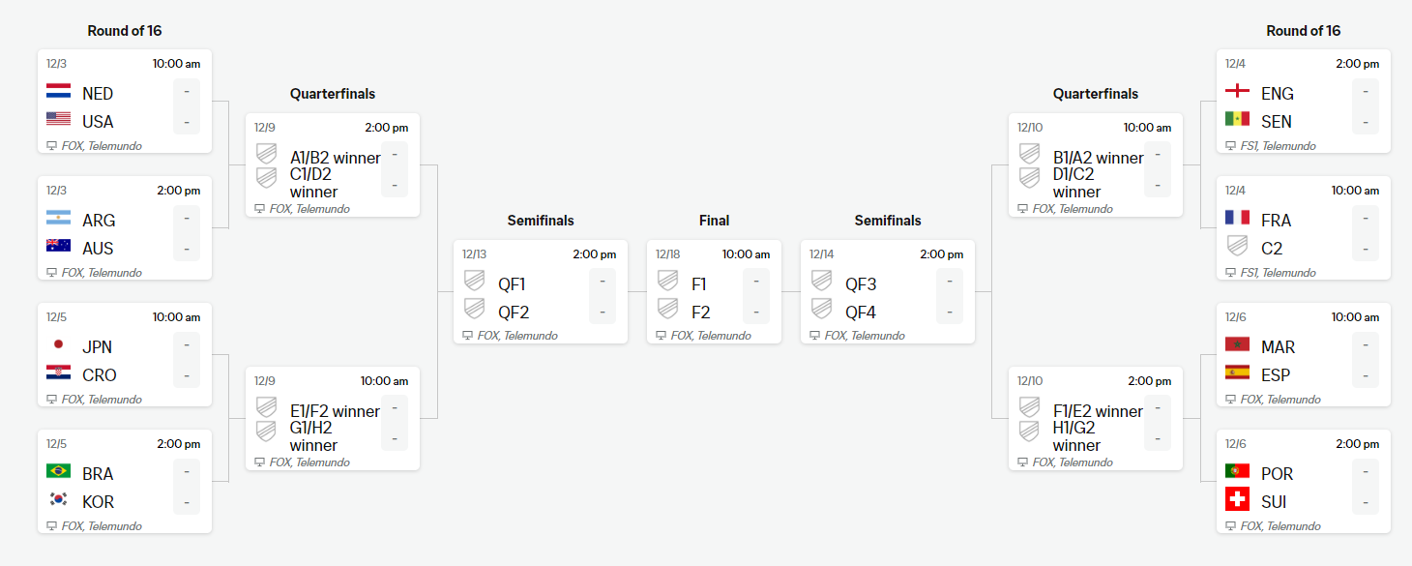Click the ESP score placeholder box
This screenshot has height=566, width=1412.
coord(1365,374)
